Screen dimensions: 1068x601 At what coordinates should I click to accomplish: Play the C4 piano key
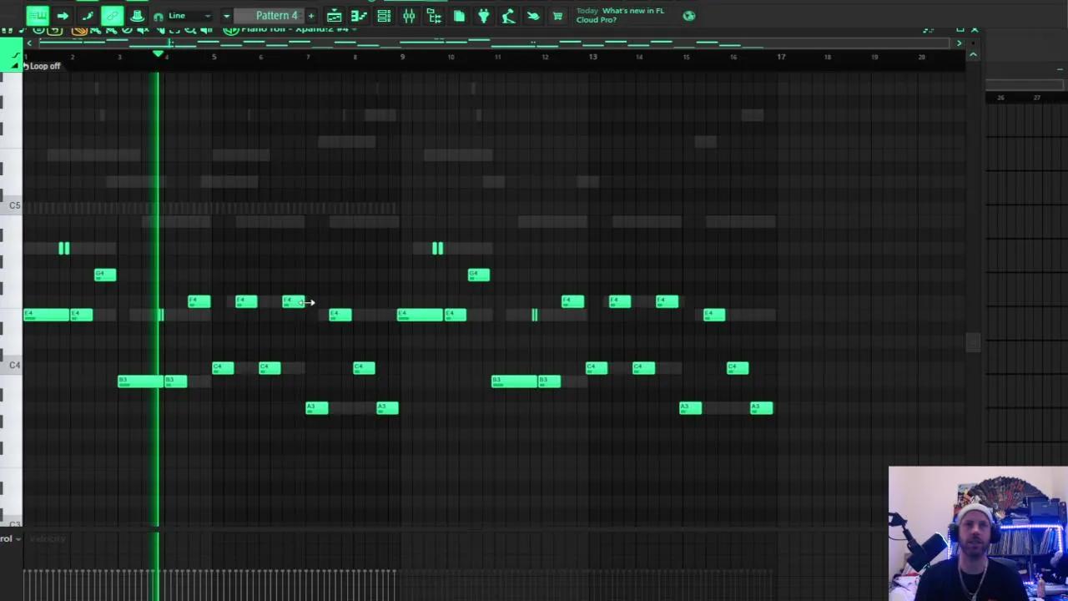12,366
